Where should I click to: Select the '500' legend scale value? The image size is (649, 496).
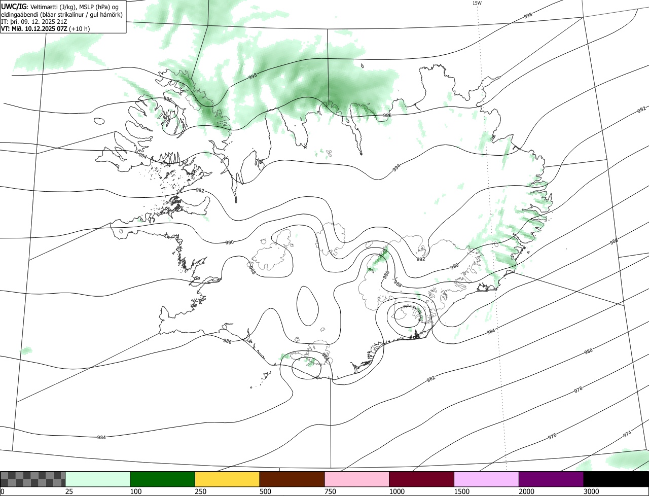tap(265, 491)
